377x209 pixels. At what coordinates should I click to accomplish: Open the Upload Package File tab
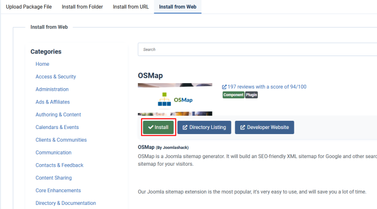(29, 7)
